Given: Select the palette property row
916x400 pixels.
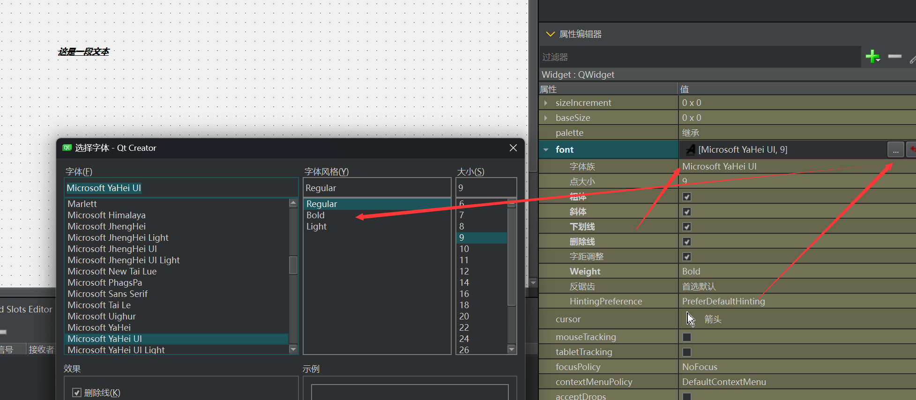Looking at the screenshot, I should pos(727,133).
